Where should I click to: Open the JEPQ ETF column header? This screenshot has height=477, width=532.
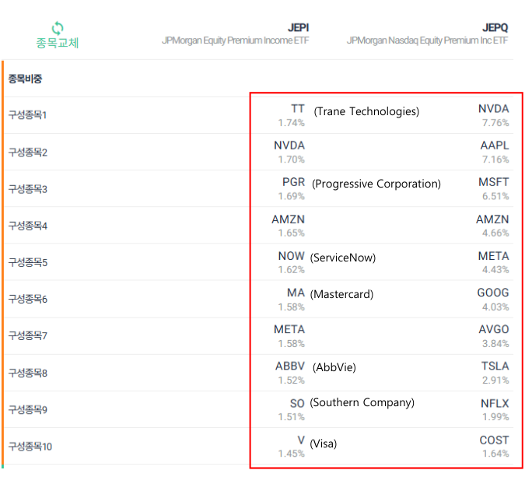pyautogui.click(x=495, y=27)
